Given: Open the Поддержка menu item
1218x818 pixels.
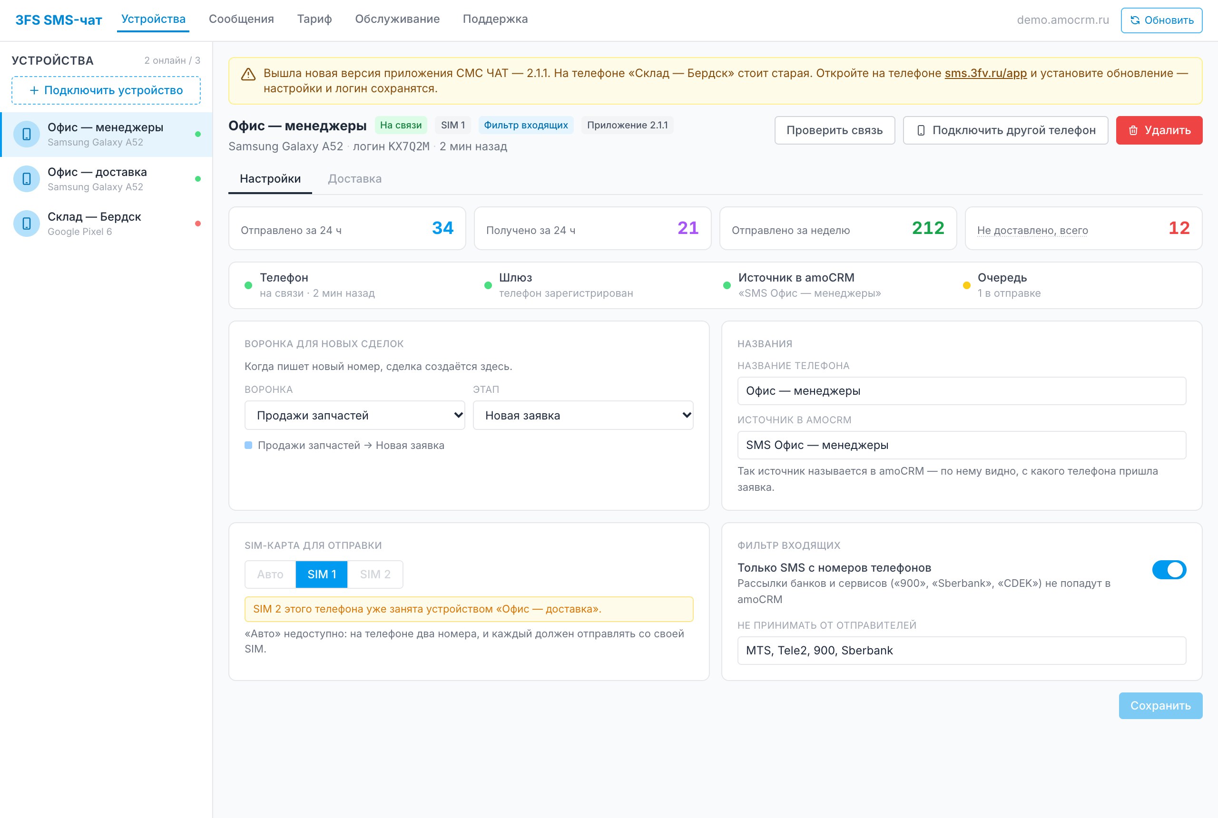Looking at the screenshot, I should tap(495, 19).
